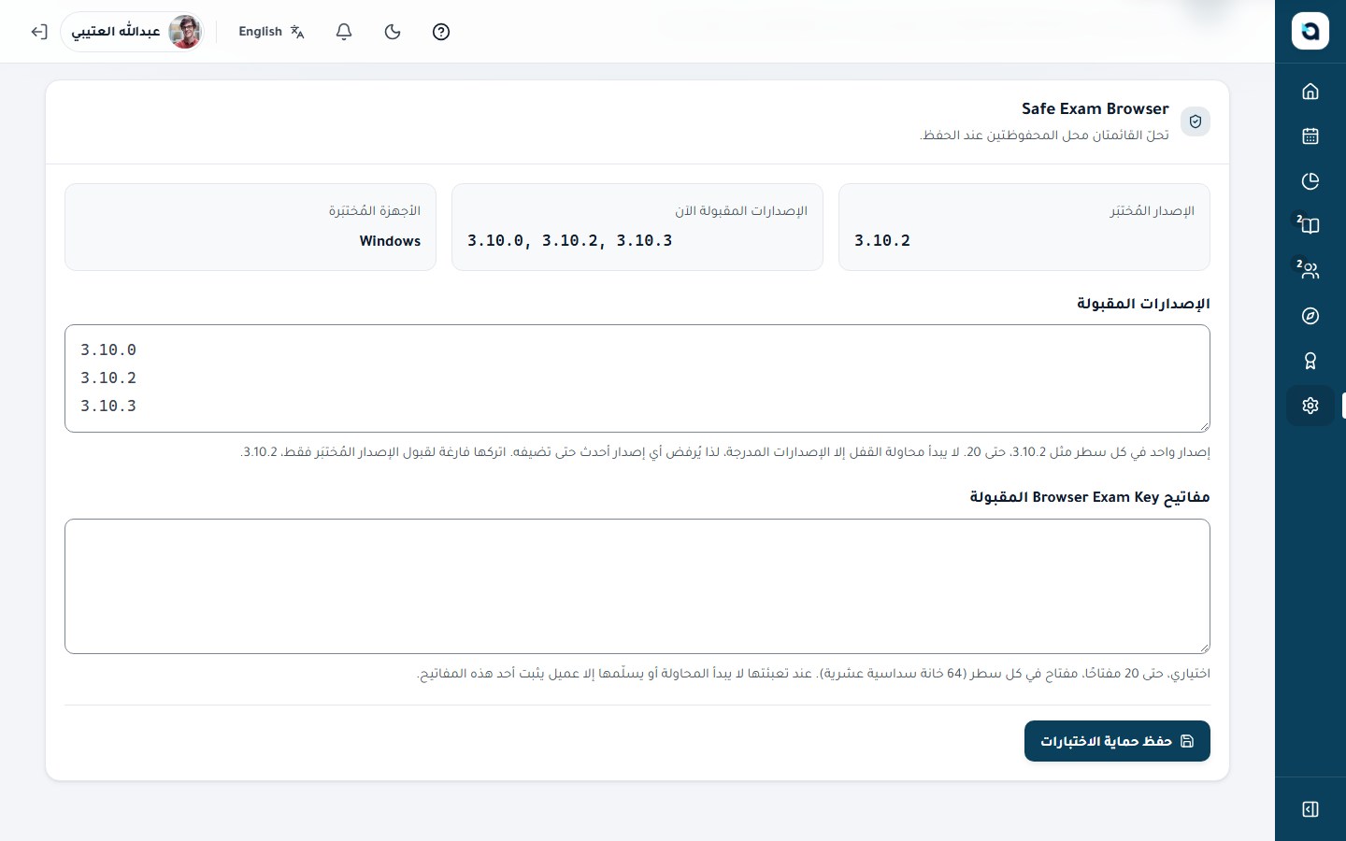Save exam protection settings button
Image resolution: width=1346 pixels, height=841 pixels.
[x=1117, y=741]
